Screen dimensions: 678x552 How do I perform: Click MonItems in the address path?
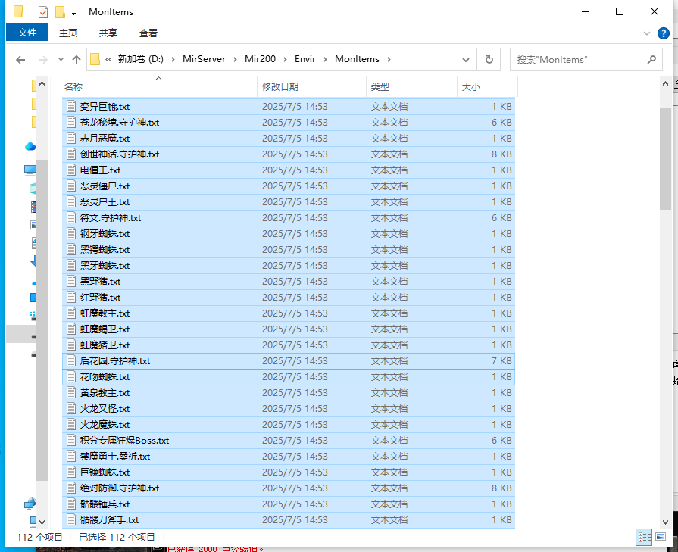pos(357,59)
